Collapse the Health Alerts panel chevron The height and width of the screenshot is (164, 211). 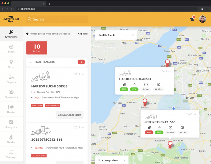(31, 62)
